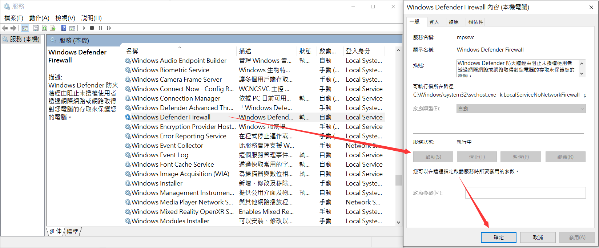The image size is (599, 248).
Task: Click the Start Service play icon
Action: tap(84, 28)
